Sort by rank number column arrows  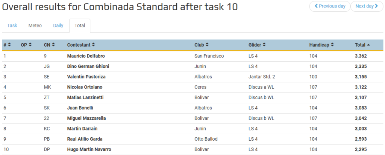coord(9,45)
